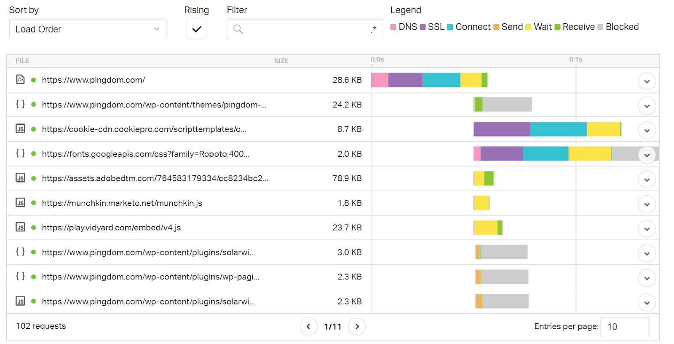Click the green status dot for fonts.googleapis.com
This screenshot has width=674, height=344.
pos(33,153)
